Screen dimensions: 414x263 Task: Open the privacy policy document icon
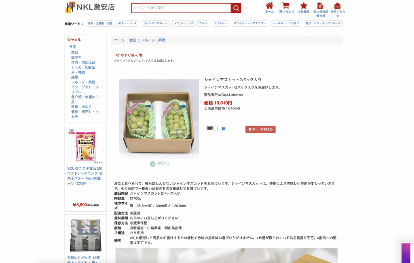click(x=320, y=6)
